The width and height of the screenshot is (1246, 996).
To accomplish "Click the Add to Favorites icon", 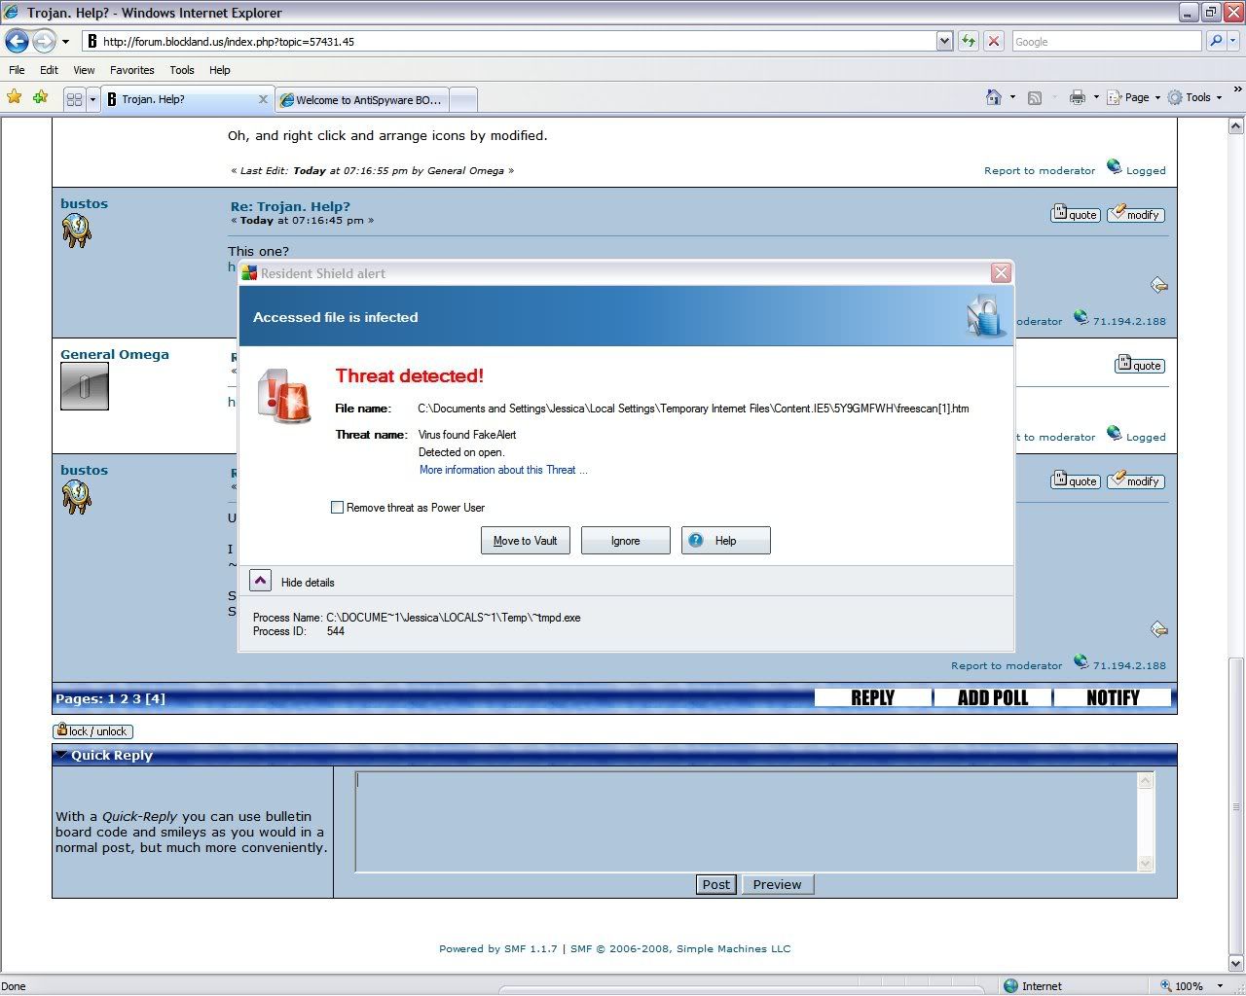I will pos(40,97).
